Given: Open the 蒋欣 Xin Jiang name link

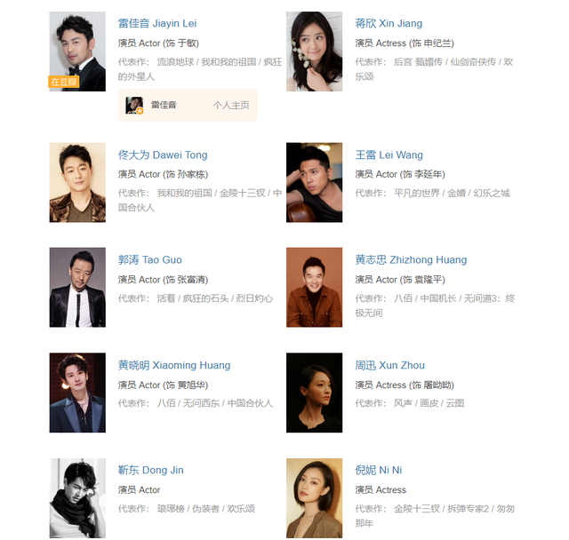Looking at the screenshot, I should (389, 24).
